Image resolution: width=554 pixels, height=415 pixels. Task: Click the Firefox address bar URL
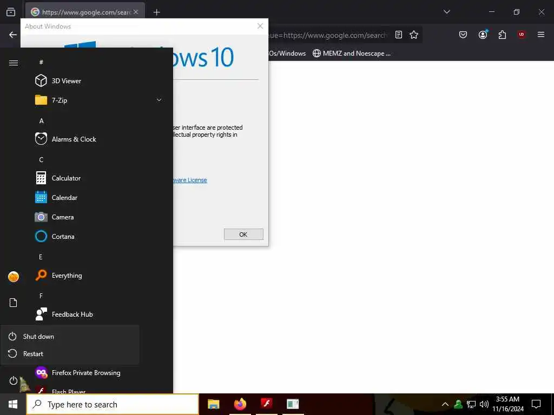click(x=328, y=35)
